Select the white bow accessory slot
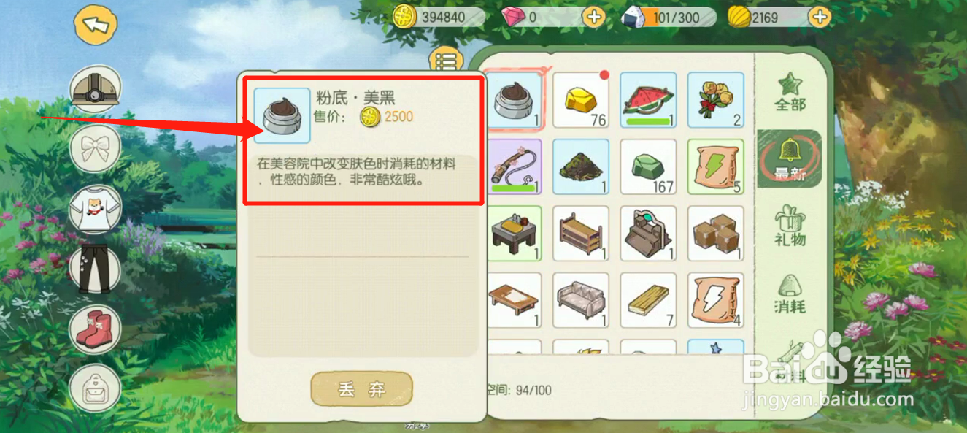Viewport: 967px width, 433px height. [x=95, y=148]
